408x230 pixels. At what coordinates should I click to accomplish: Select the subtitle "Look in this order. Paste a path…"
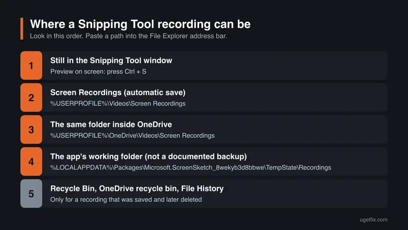point(128,36)
